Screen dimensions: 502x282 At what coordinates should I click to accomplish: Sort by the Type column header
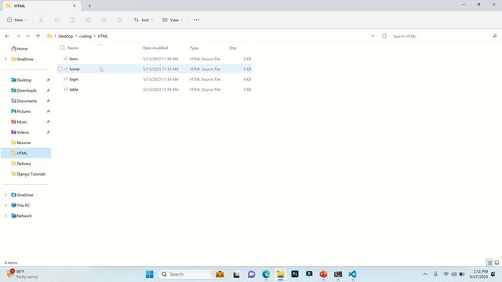pyautogui.click(x=195, y=48)
